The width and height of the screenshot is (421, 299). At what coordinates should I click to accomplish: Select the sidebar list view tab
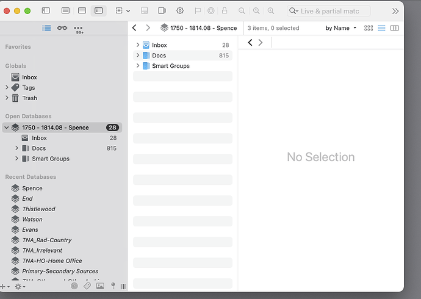46,28
